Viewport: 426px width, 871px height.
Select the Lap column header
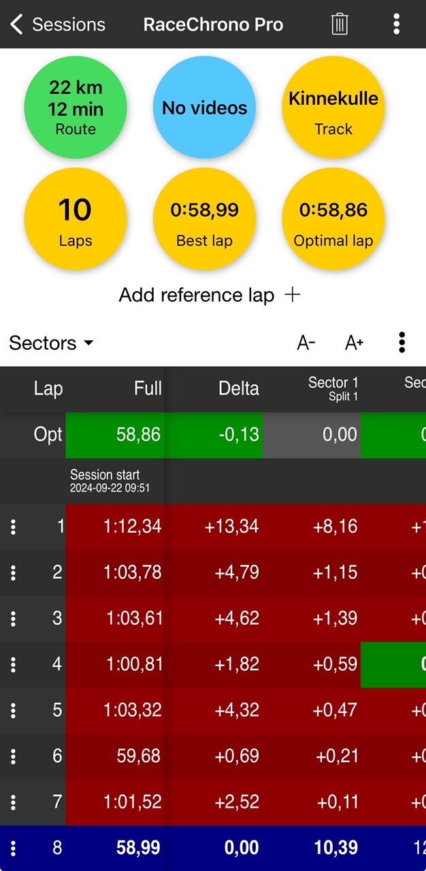click(48, 389)
